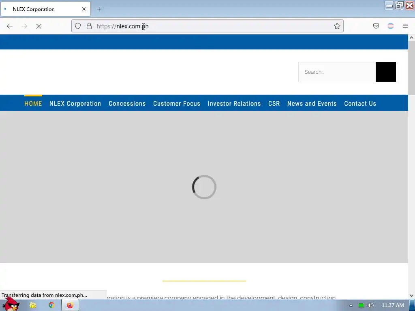
Task: Bookmark this page with the star icon
Action: (x=337, y=26)
